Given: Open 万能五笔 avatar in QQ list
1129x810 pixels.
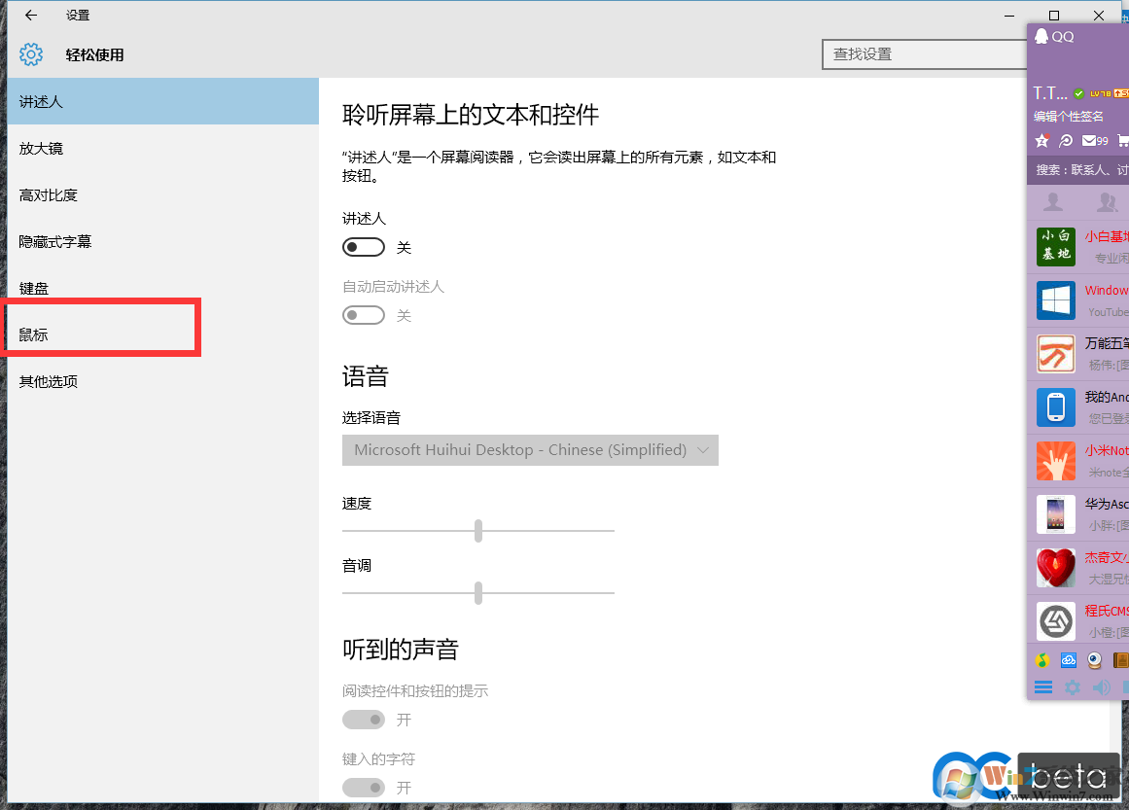Looking at the screenshot, I should click(x=1055, y=354).
